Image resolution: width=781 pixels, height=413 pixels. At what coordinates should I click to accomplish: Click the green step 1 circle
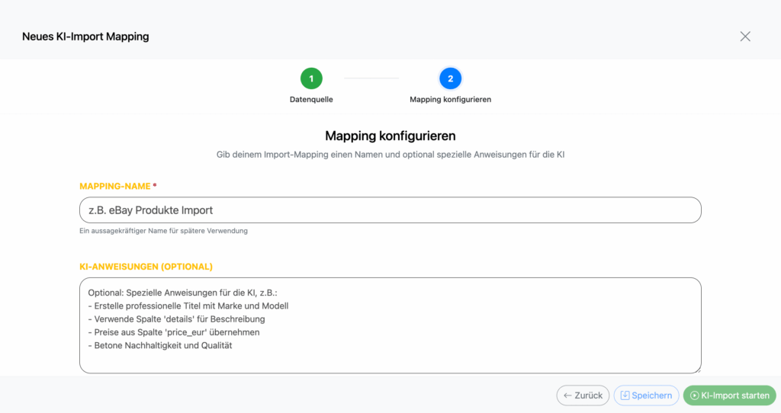click(311, 78)
